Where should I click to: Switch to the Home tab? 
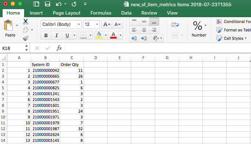(x=13, y=13)
